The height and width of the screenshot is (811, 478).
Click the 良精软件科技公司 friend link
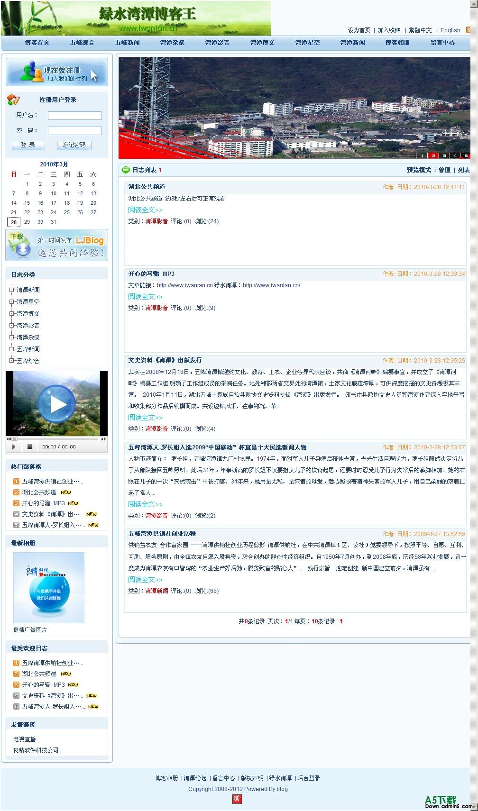coord(36,750)
